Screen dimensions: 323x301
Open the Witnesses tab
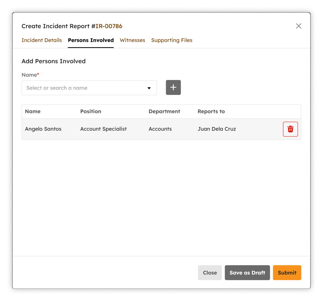(132, 40)
